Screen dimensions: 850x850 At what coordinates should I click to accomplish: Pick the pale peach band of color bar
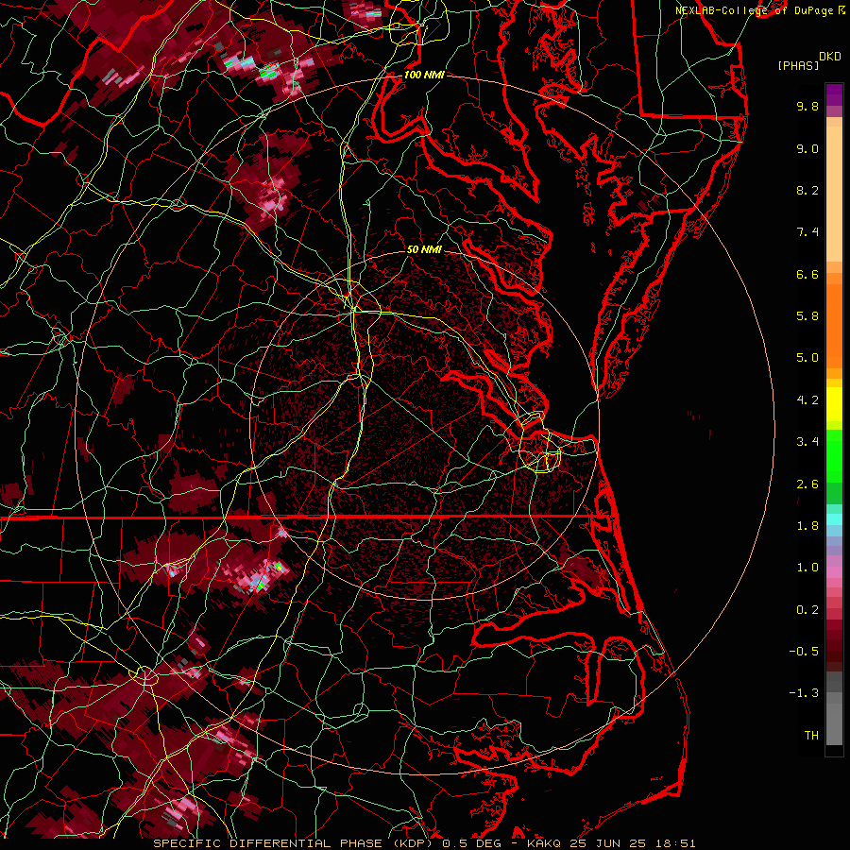click(834, 195)
